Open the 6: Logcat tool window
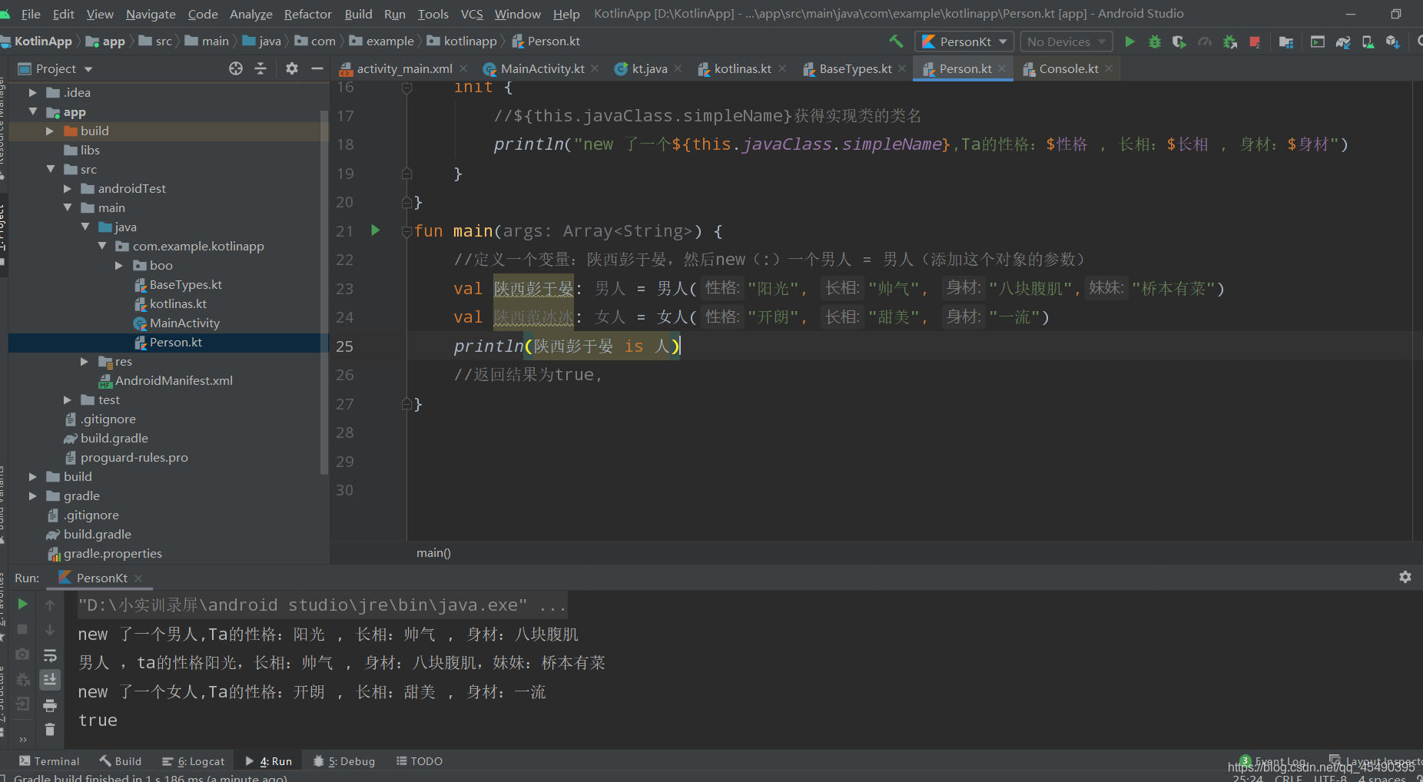This screenshot has height=782, width=1423. coord(193,760)
